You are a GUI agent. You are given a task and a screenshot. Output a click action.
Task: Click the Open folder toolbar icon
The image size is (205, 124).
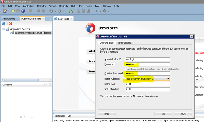point(13,11)
